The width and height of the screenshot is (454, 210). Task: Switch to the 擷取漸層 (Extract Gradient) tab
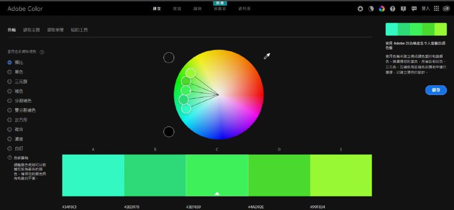[x=55, y=30]
